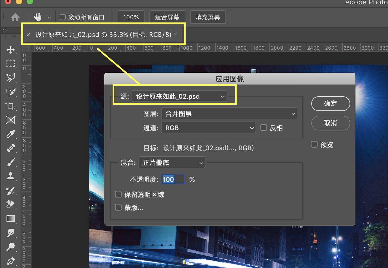
Task: Check the 反相 invert option
Action: tap(263, 127)
